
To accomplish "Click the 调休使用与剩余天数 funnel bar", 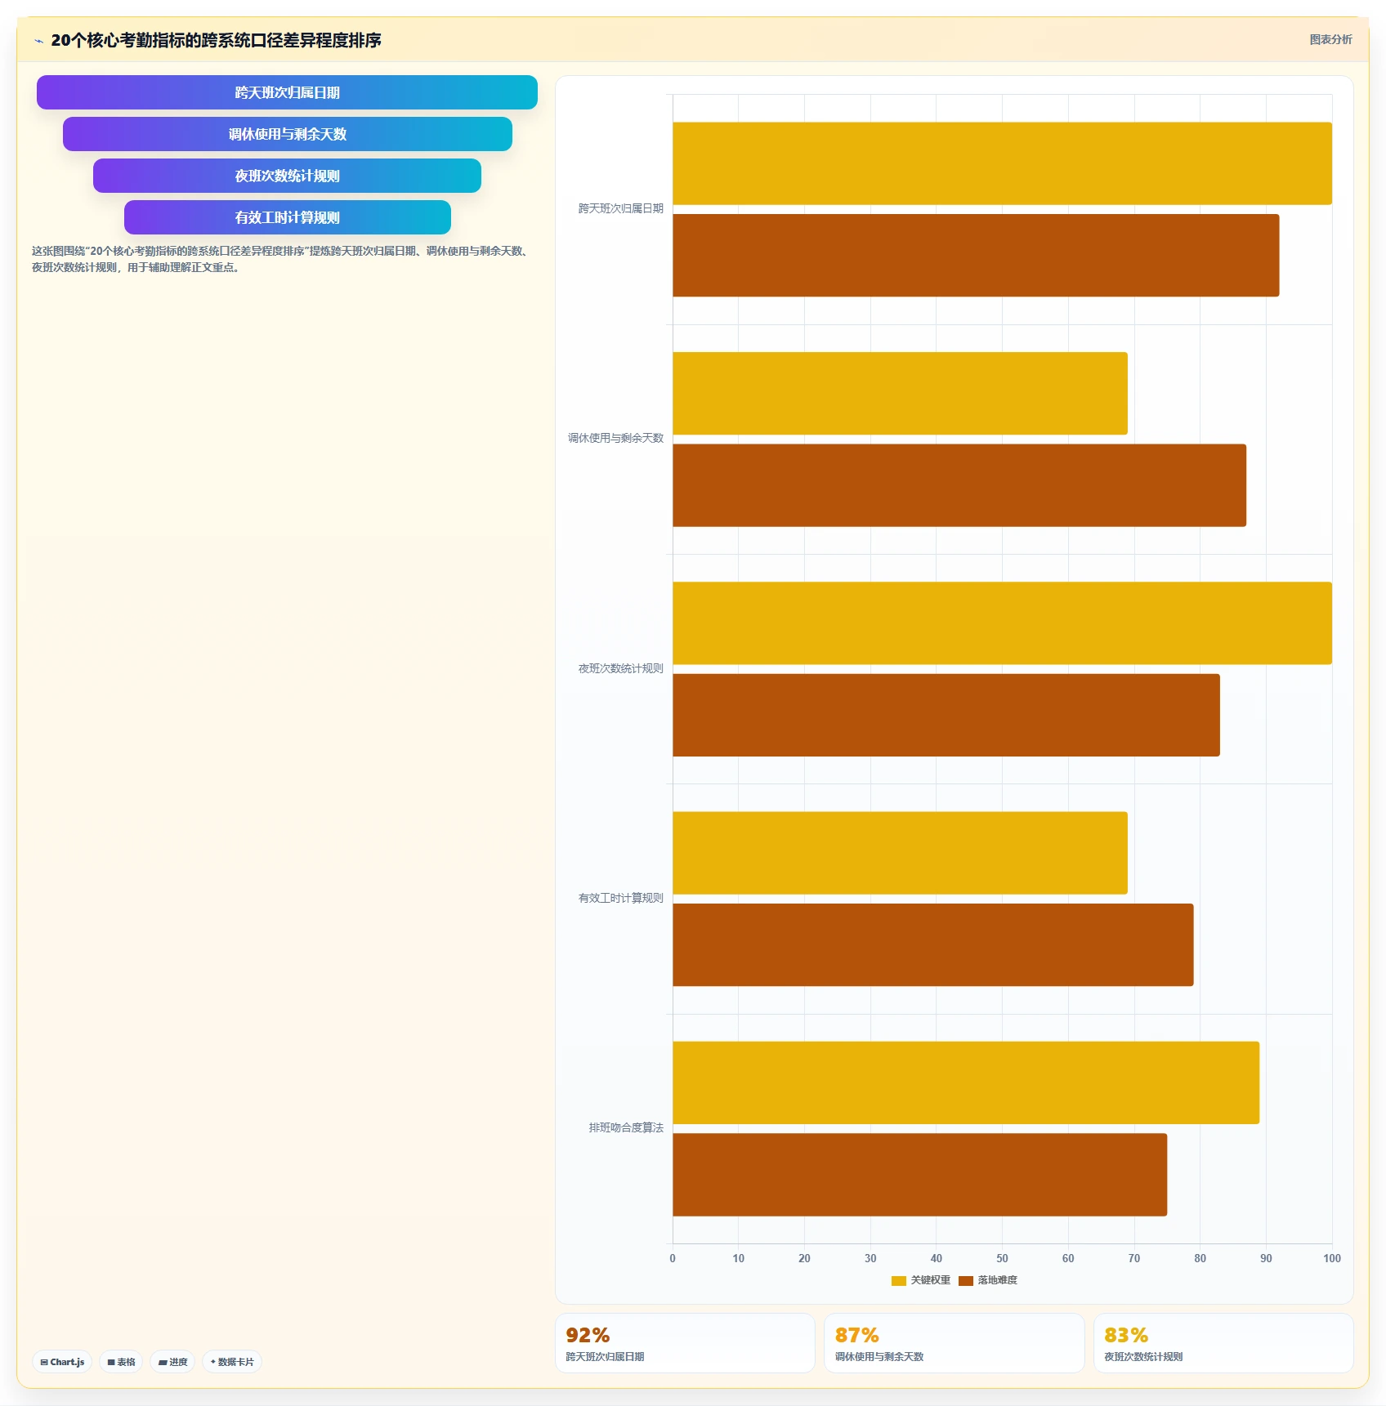I will (x=288, y=134).
